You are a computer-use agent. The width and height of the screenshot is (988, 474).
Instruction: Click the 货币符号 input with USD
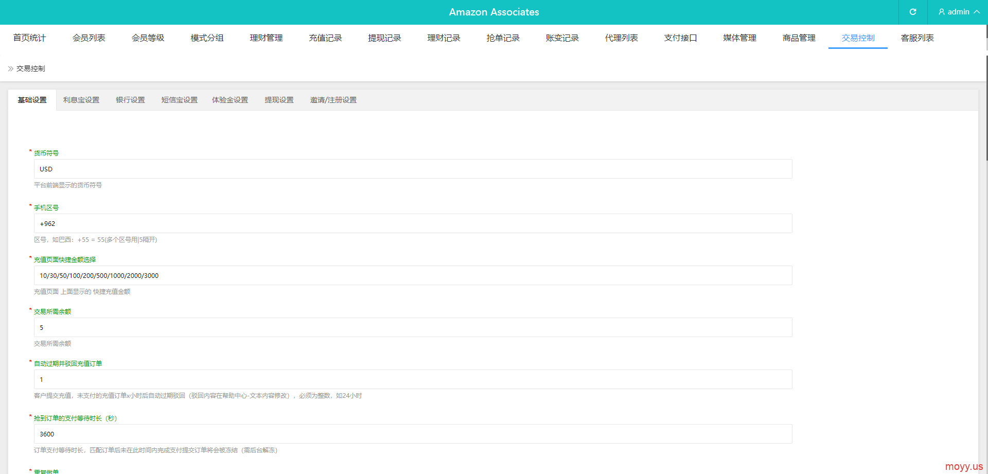(413, 169)
